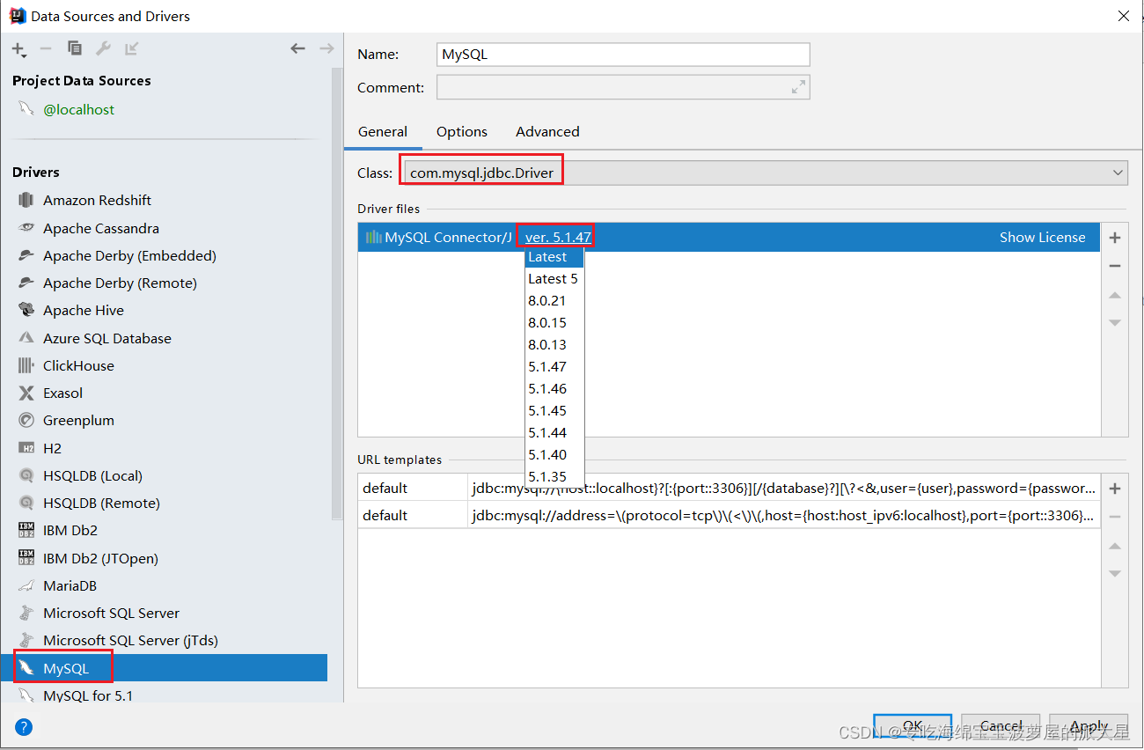Choose version 5.1.45 from list

554,410
